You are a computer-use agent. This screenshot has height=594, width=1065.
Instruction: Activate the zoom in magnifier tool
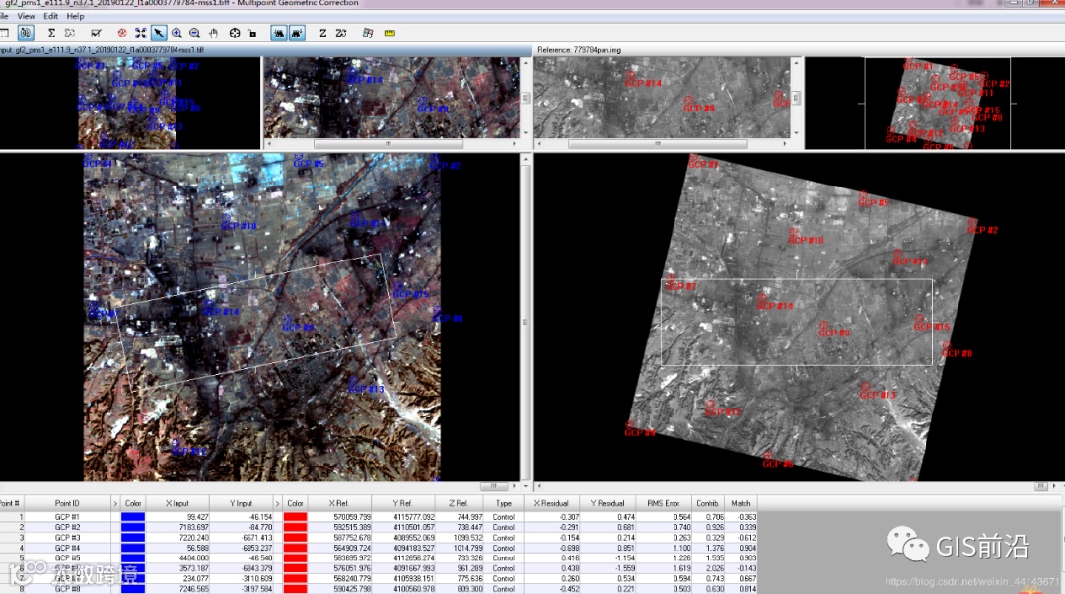(x=177, y=34)
